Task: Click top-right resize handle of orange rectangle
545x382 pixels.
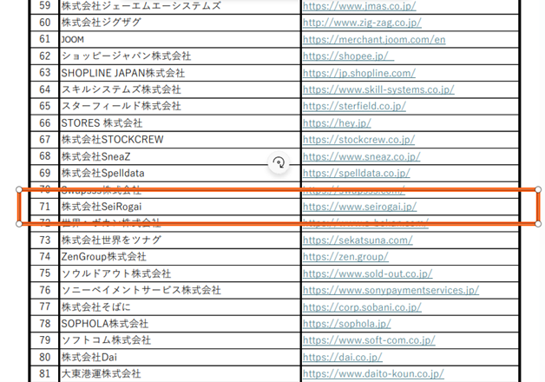Action: pyautogui.click(x=539, y=189)
